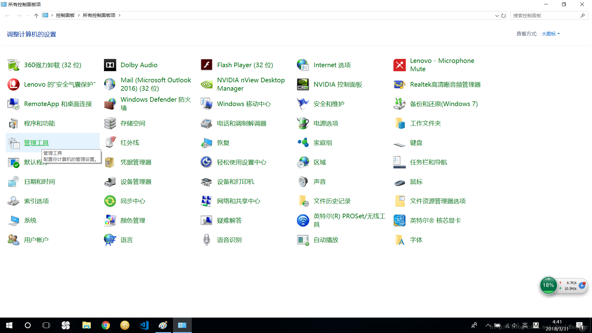Image resolution: width=592 pixels, height=333 pixels.
Task: Open the 用户帐户 link
Action: [36, 240]
